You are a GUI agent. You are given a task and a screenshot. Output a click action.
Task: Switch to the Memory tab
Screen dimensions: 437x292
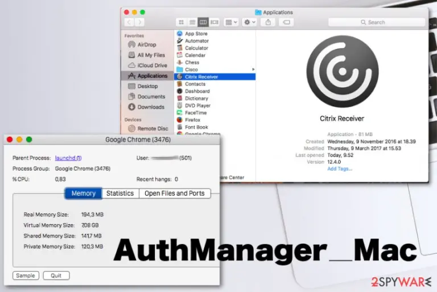(83, 194)
